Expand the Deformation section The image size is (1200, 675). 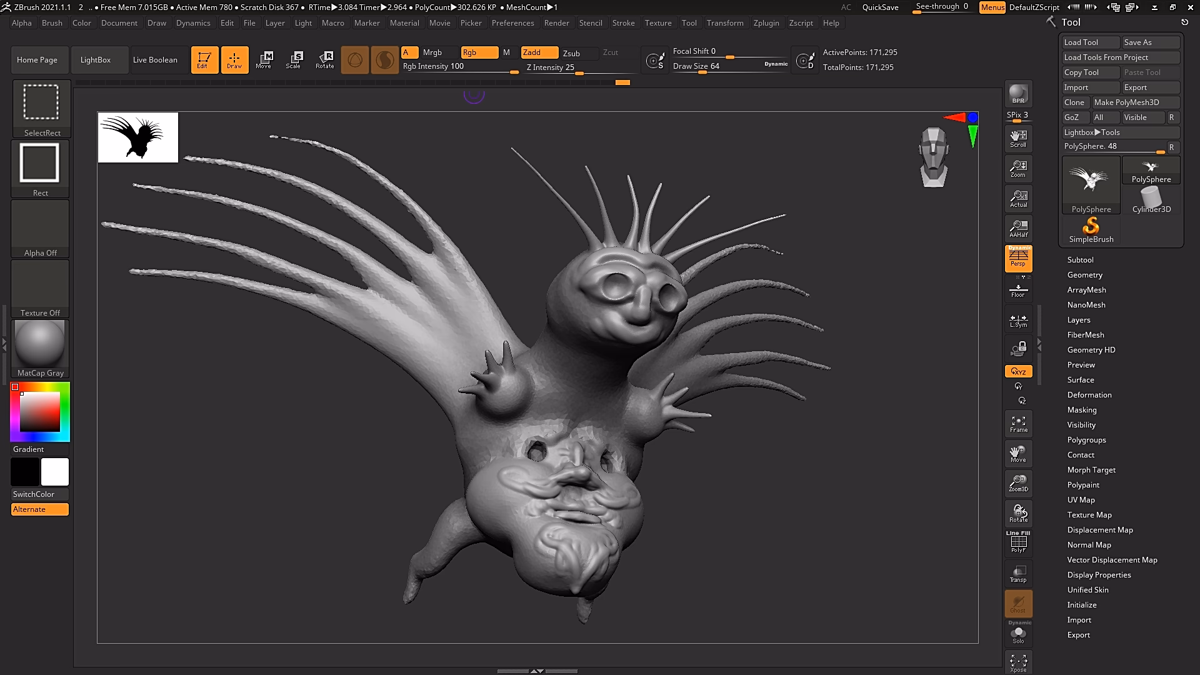(x=1089, y=395)
